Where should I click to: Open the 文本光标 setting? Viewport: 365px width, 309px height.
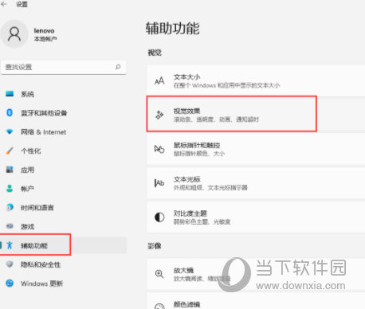(x=256, y=183)
